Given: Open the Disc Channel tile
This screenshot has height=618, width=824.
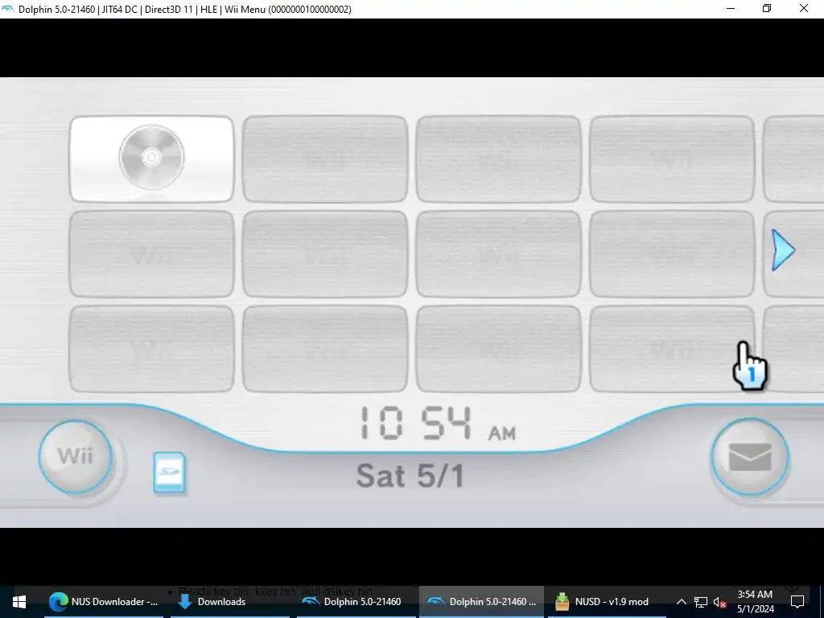Looking at the screenshot, I should coord(151,159).
